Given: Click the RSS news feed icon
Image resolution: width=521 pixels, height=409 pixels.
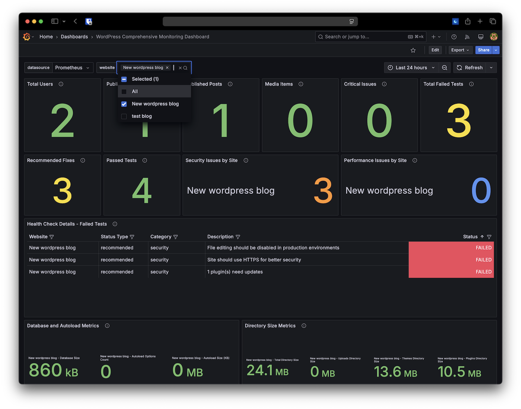Looking at the screenshot, I should [467, 36].
